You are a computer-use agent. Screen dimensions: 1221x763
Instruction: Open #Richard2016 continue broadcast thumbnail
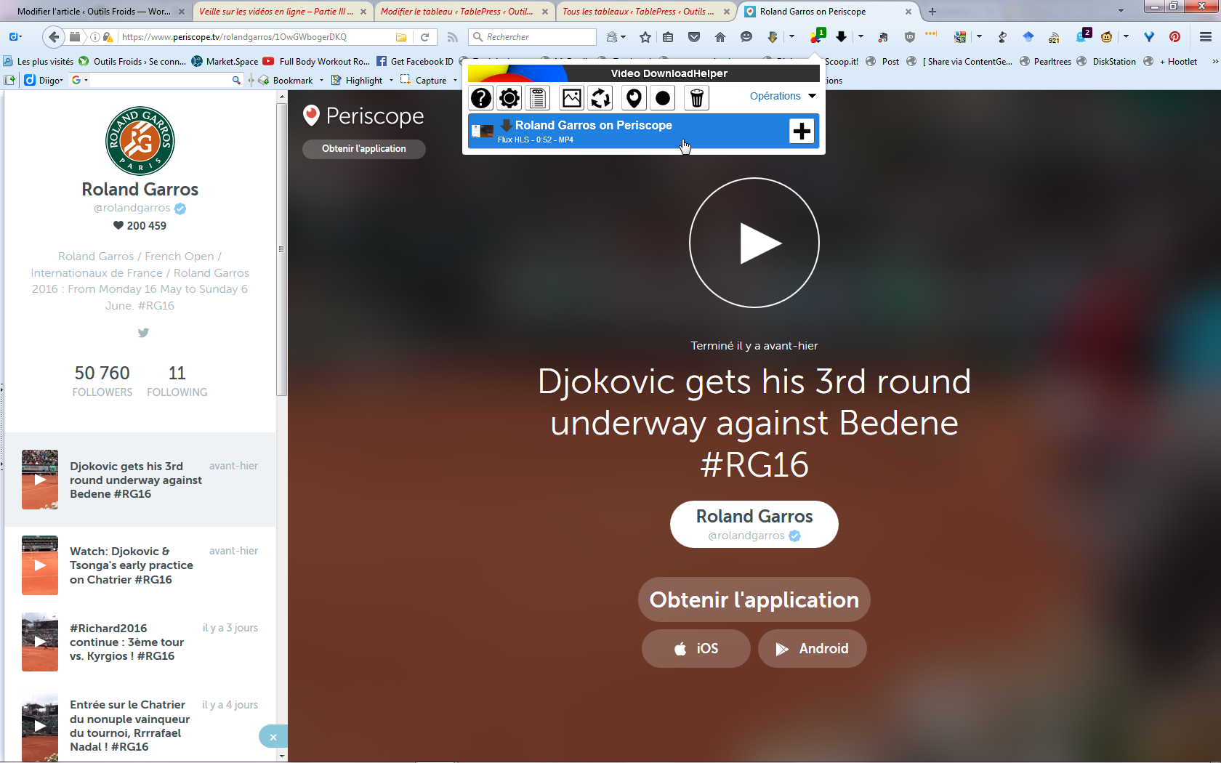click(40, 642)
